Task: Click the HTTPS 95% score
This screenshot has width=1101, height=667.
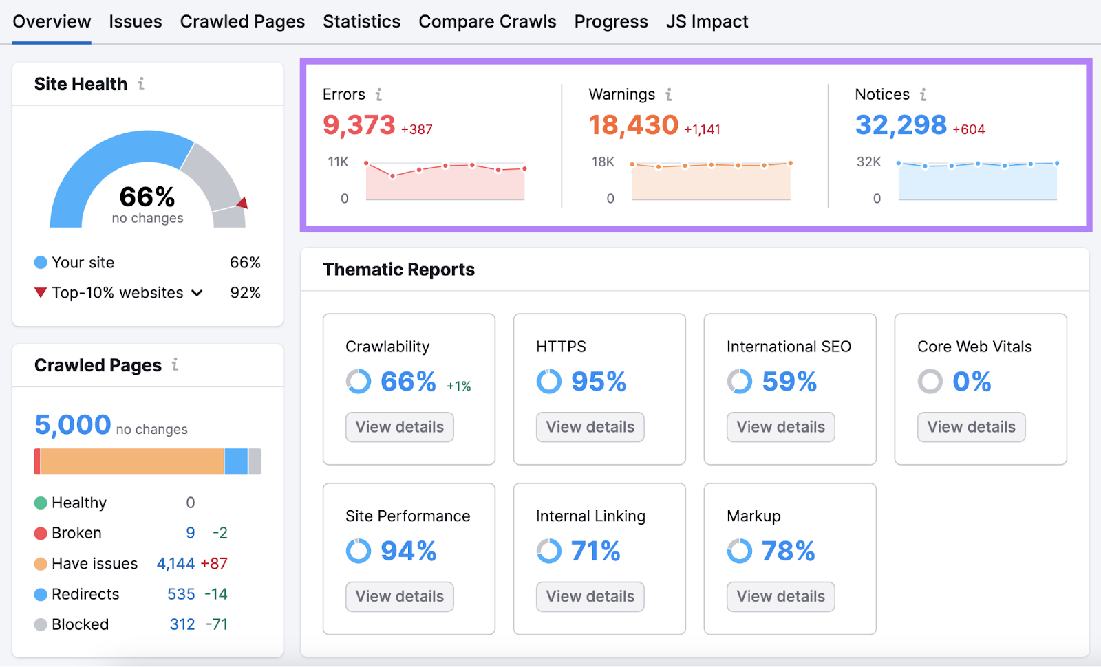Action: [x=599, y=381]
